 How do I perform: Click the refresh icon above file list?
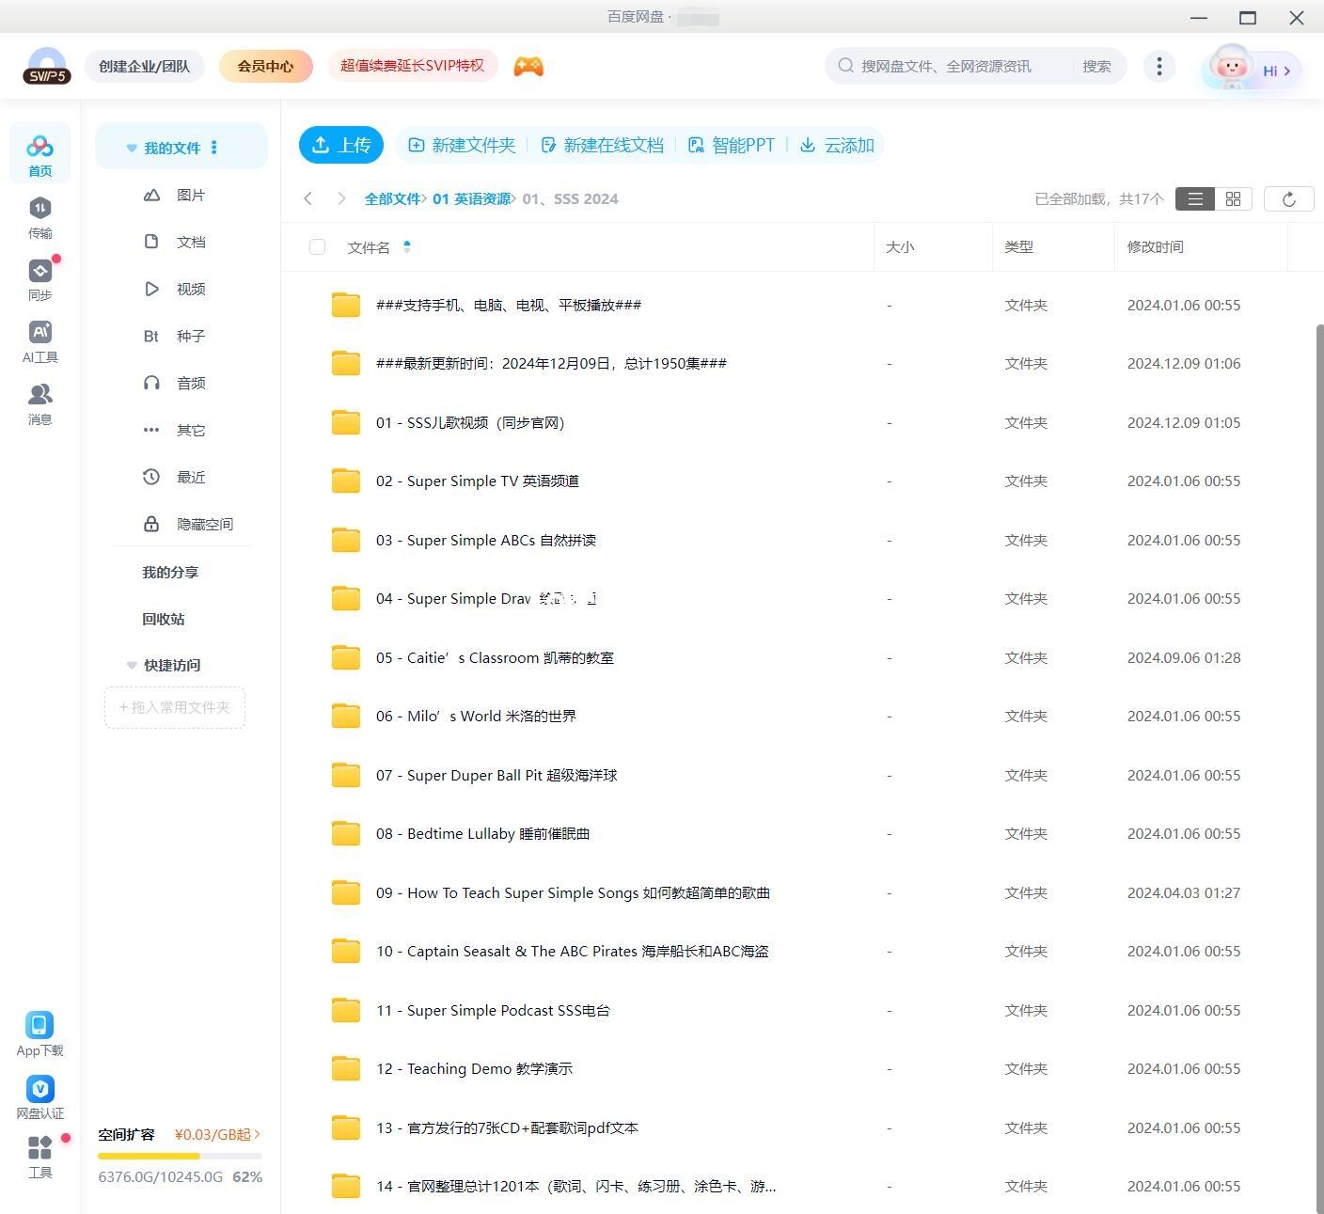[x=1288, y=199]
